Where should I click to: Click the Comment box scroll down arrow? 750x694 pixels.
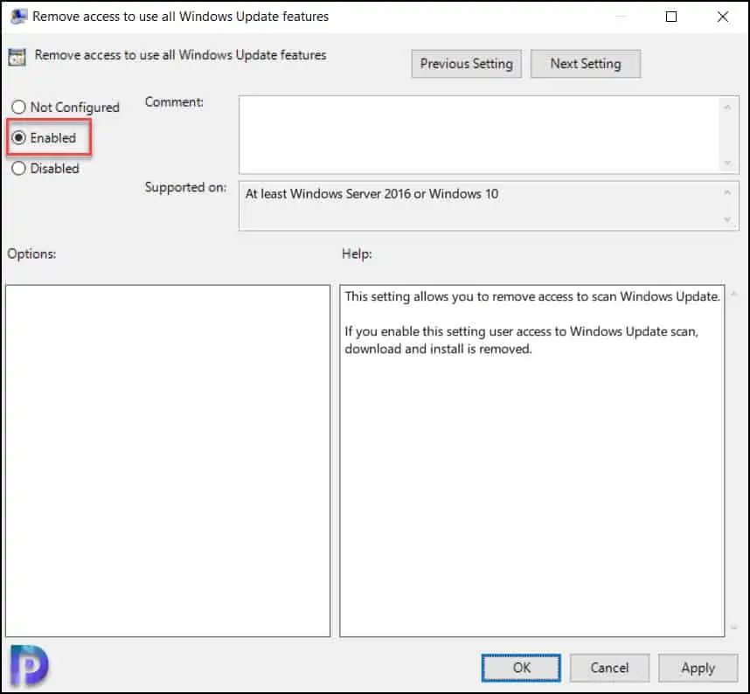pyautogui.click(x=727, y=163)
